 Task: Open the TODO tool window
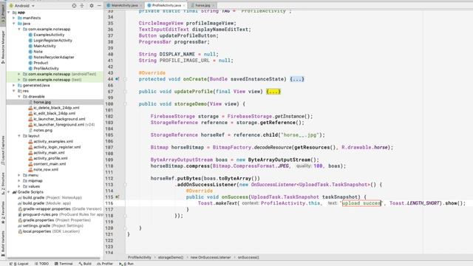[x=42, y=264]
